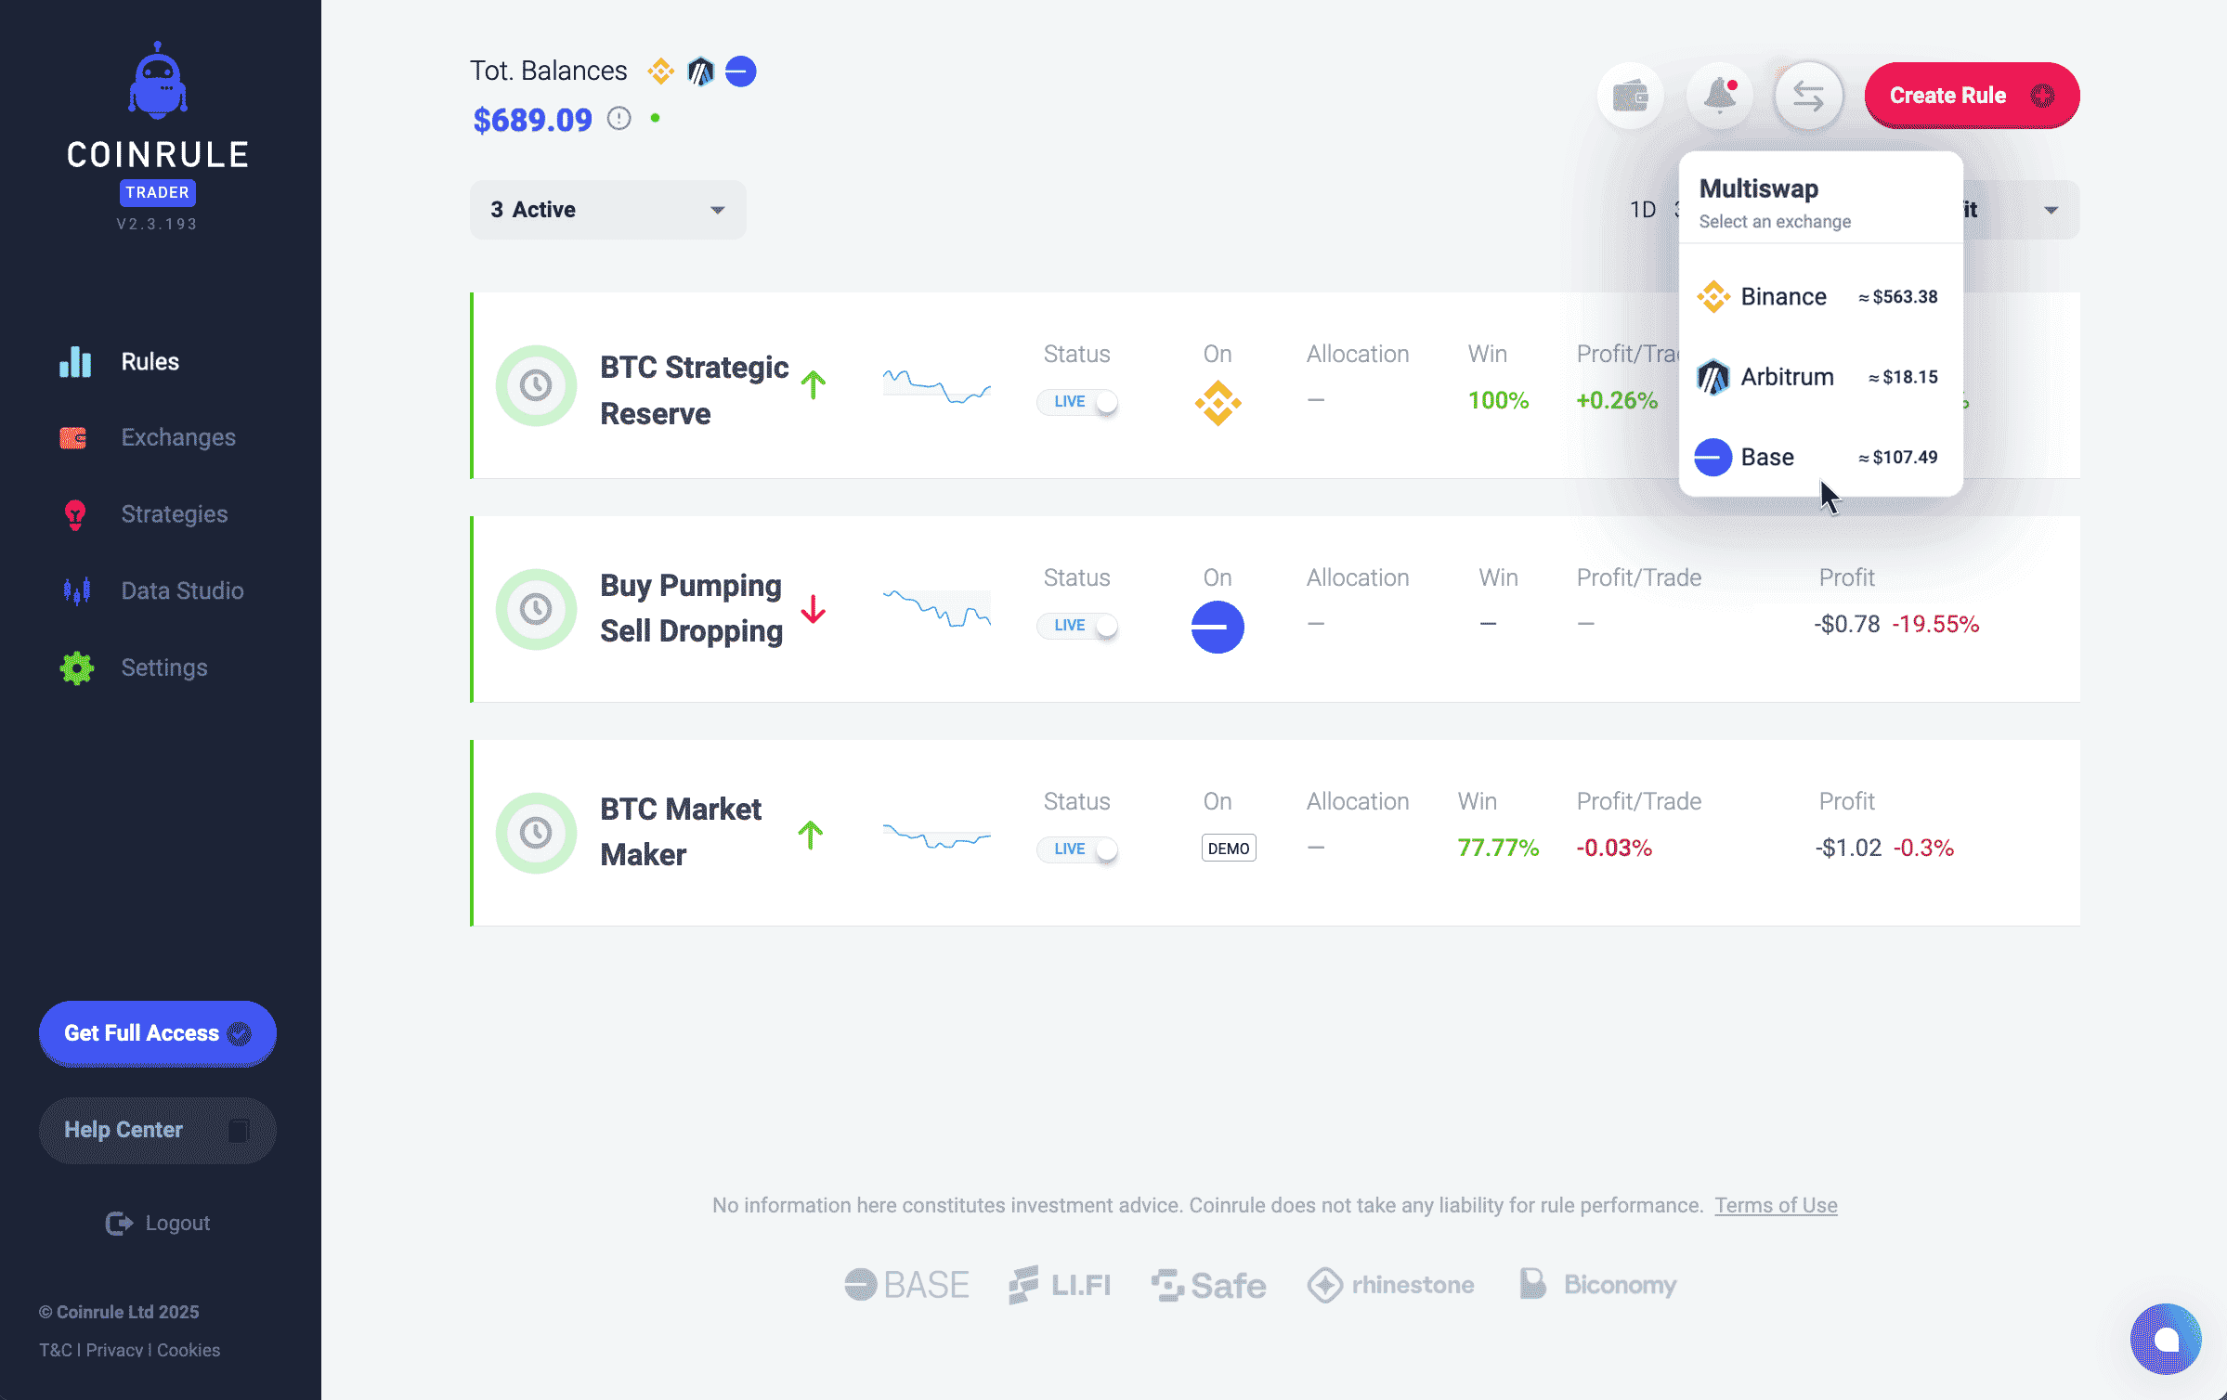The height and width of the screenshot is (1400, 2227).
Task: Select the 1D timeframe option
Action: tap(1642, 210)
